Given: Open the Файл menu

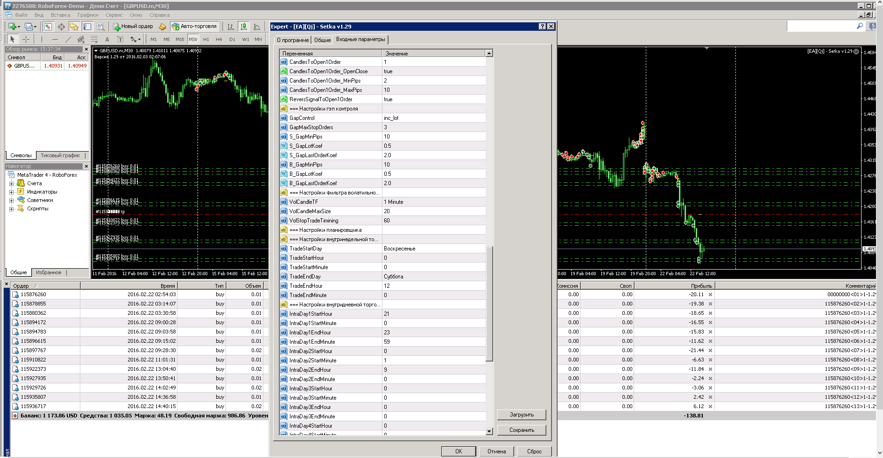Looking at the screenshot, I should coord(21,15).
